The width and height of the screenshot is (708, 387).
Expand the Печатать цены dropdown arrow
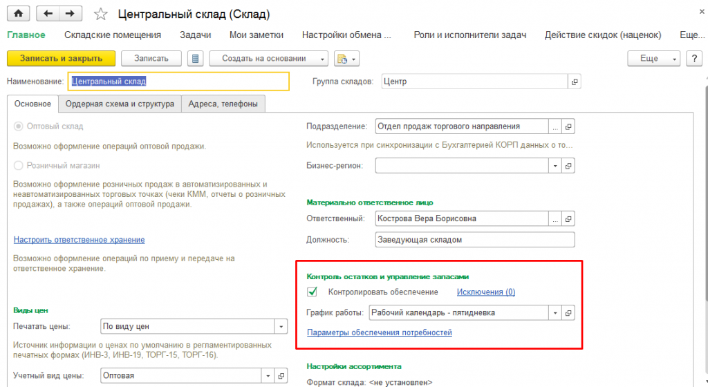tap(281, 326)
